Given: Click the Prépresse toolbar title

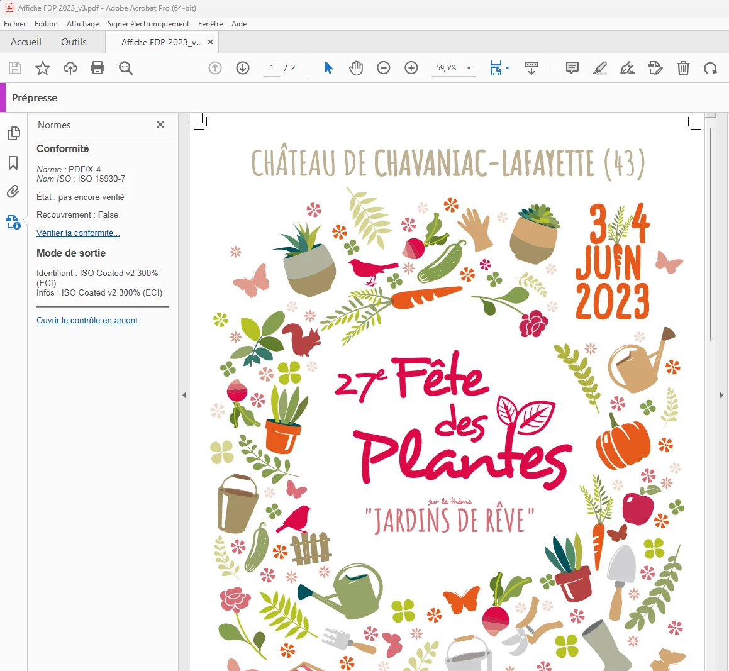Looking at the screenshot, I should tap(35, 98).
